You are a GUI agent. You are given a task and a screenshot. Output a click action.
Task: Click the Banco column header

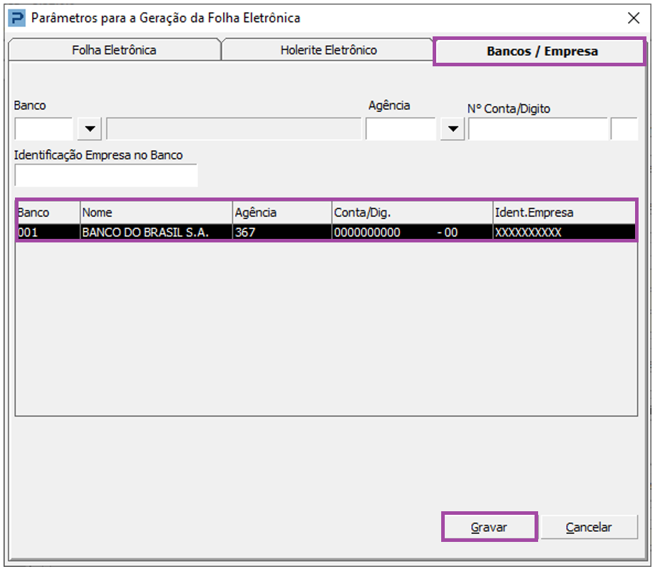pyautogui.click(x=48, y=212)
